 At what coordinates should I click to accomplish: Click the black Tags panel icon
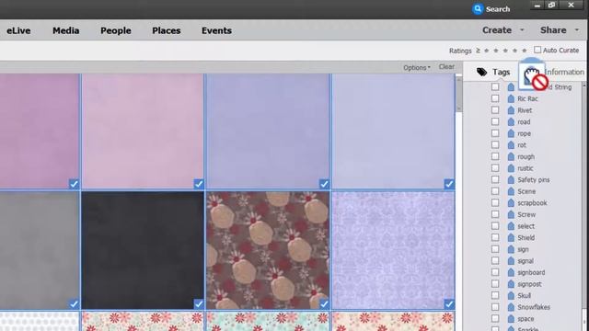coord(481,72)
